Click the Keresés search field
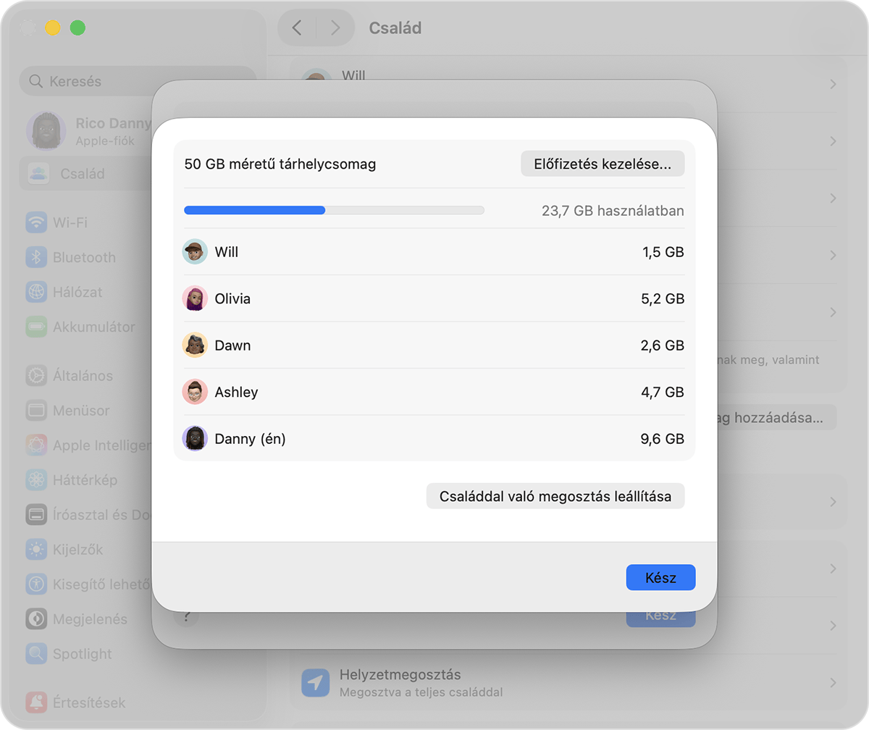Viewport: 869px width, 730px height. click(x=138, y=81)
